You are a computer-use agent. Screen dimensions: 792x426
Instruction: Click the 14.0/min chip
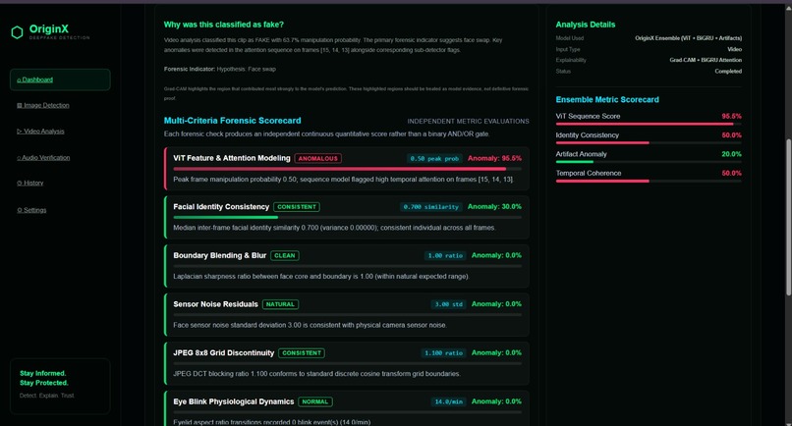click(x=448, y=402)
